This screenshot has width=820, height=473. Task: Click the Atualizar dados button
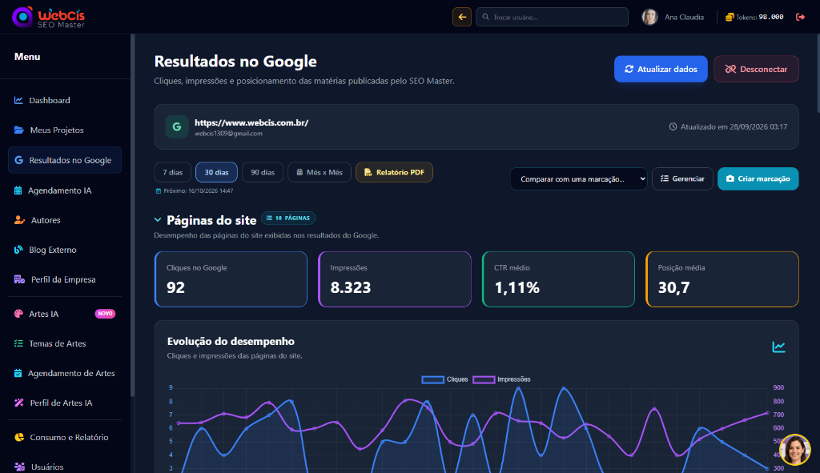click(x=661, y=69)
